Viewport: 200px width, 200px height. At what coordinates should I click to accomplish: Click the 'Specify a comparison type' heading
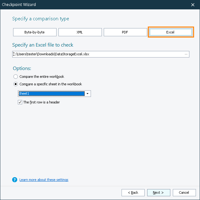(41, 19)
